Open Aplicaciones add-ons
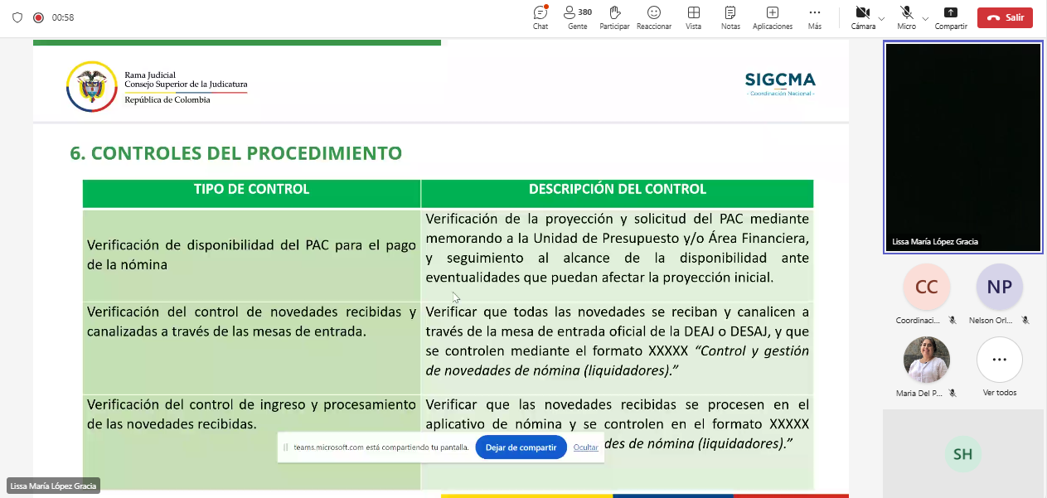This screenshot has height=498, width=1047. 773,17
